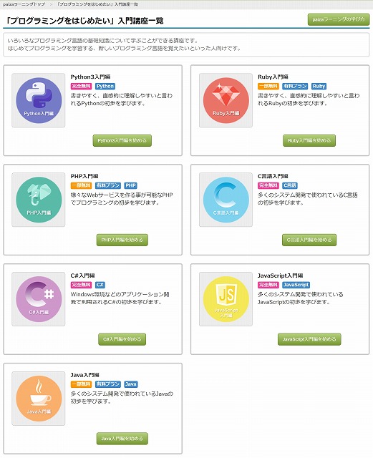Select the 完全無料 tag on C# card
This screenshot has height=458, width=373.
pos(82,285)
